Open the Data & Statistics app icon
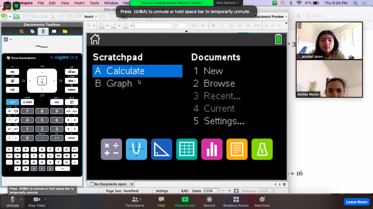The image size is (373, 209). coord(212,149)
